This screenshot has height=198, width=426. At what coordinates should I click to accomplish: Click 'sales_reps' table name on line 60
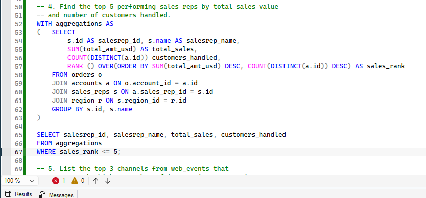(x=91, y=92)
